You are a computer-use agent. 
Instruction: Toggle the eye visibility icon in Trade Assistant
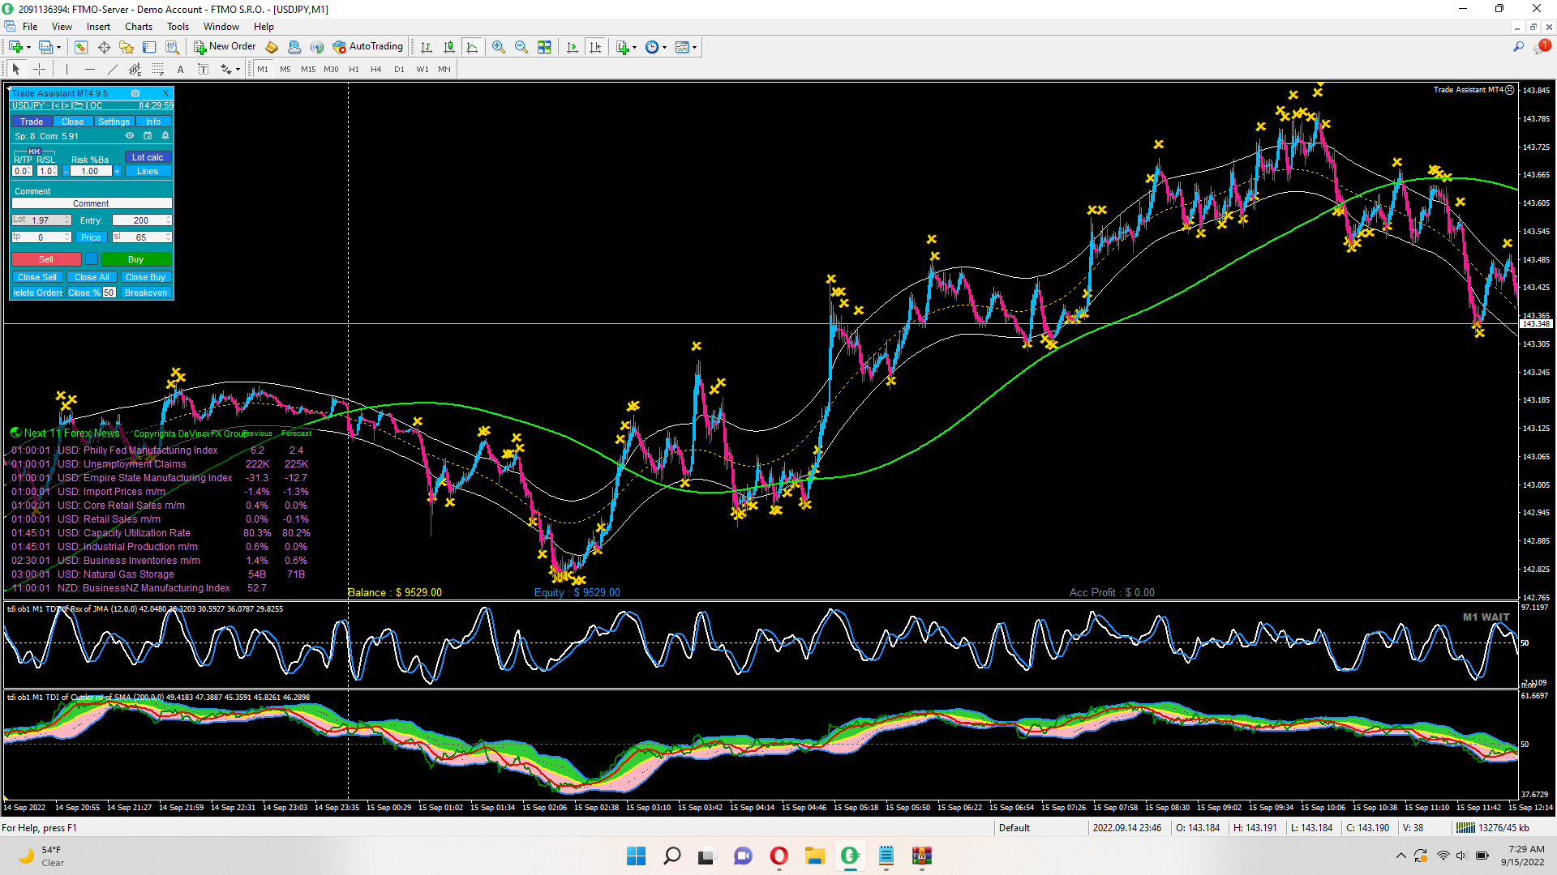pyautogui.click(x=130, y=136)
